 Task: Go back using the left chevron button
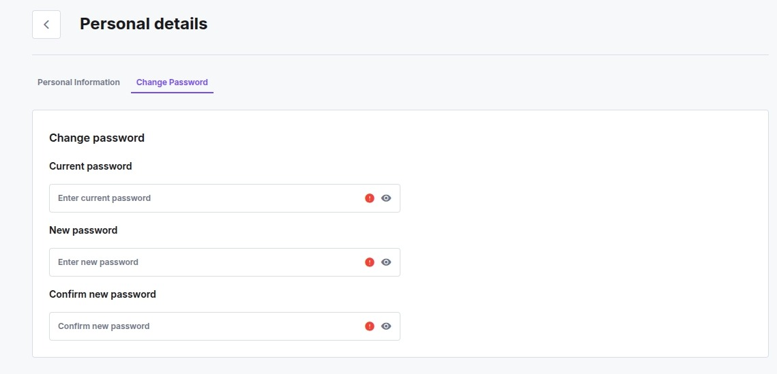pyautogui.click(x=46, y=25)
